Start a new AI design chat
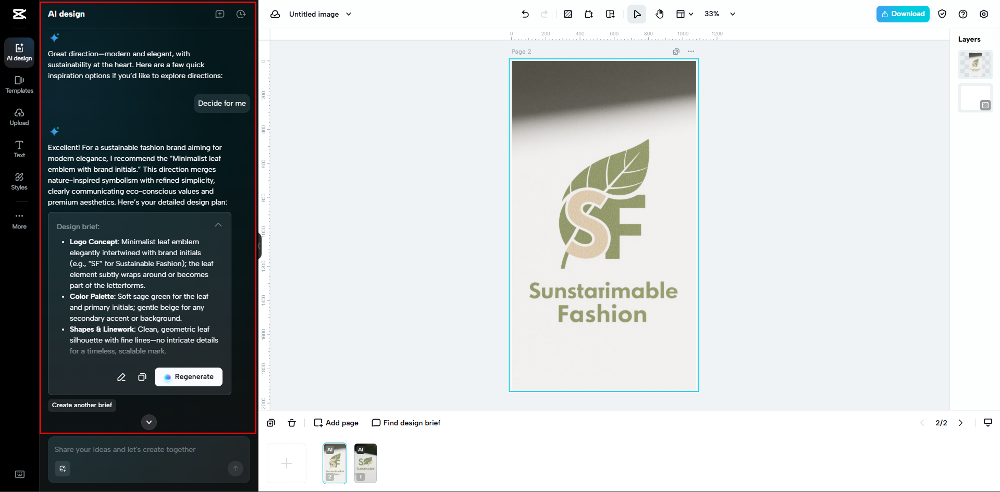The height and width of the screenshot is (492, 1000). tap(219, 14)
